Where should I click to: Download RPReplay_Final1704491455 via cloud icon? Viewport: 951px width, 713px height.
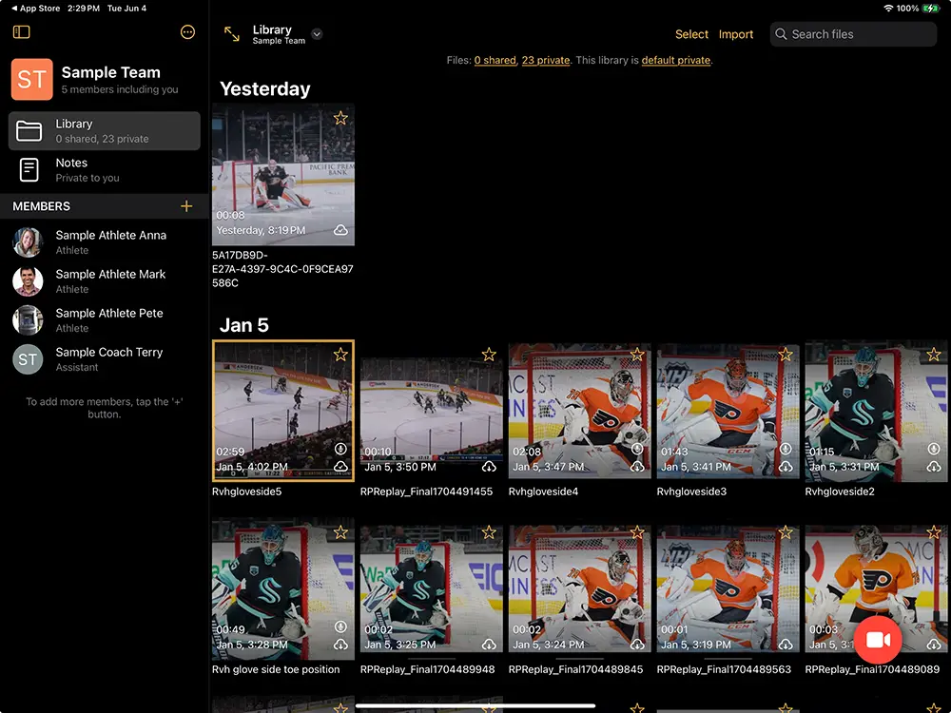[x=489, y=467]
